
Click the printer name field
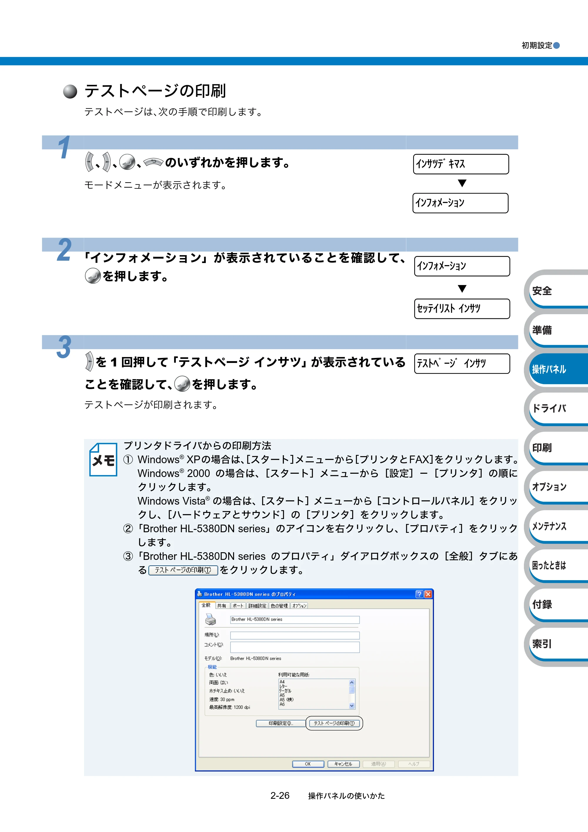(295, 620)
